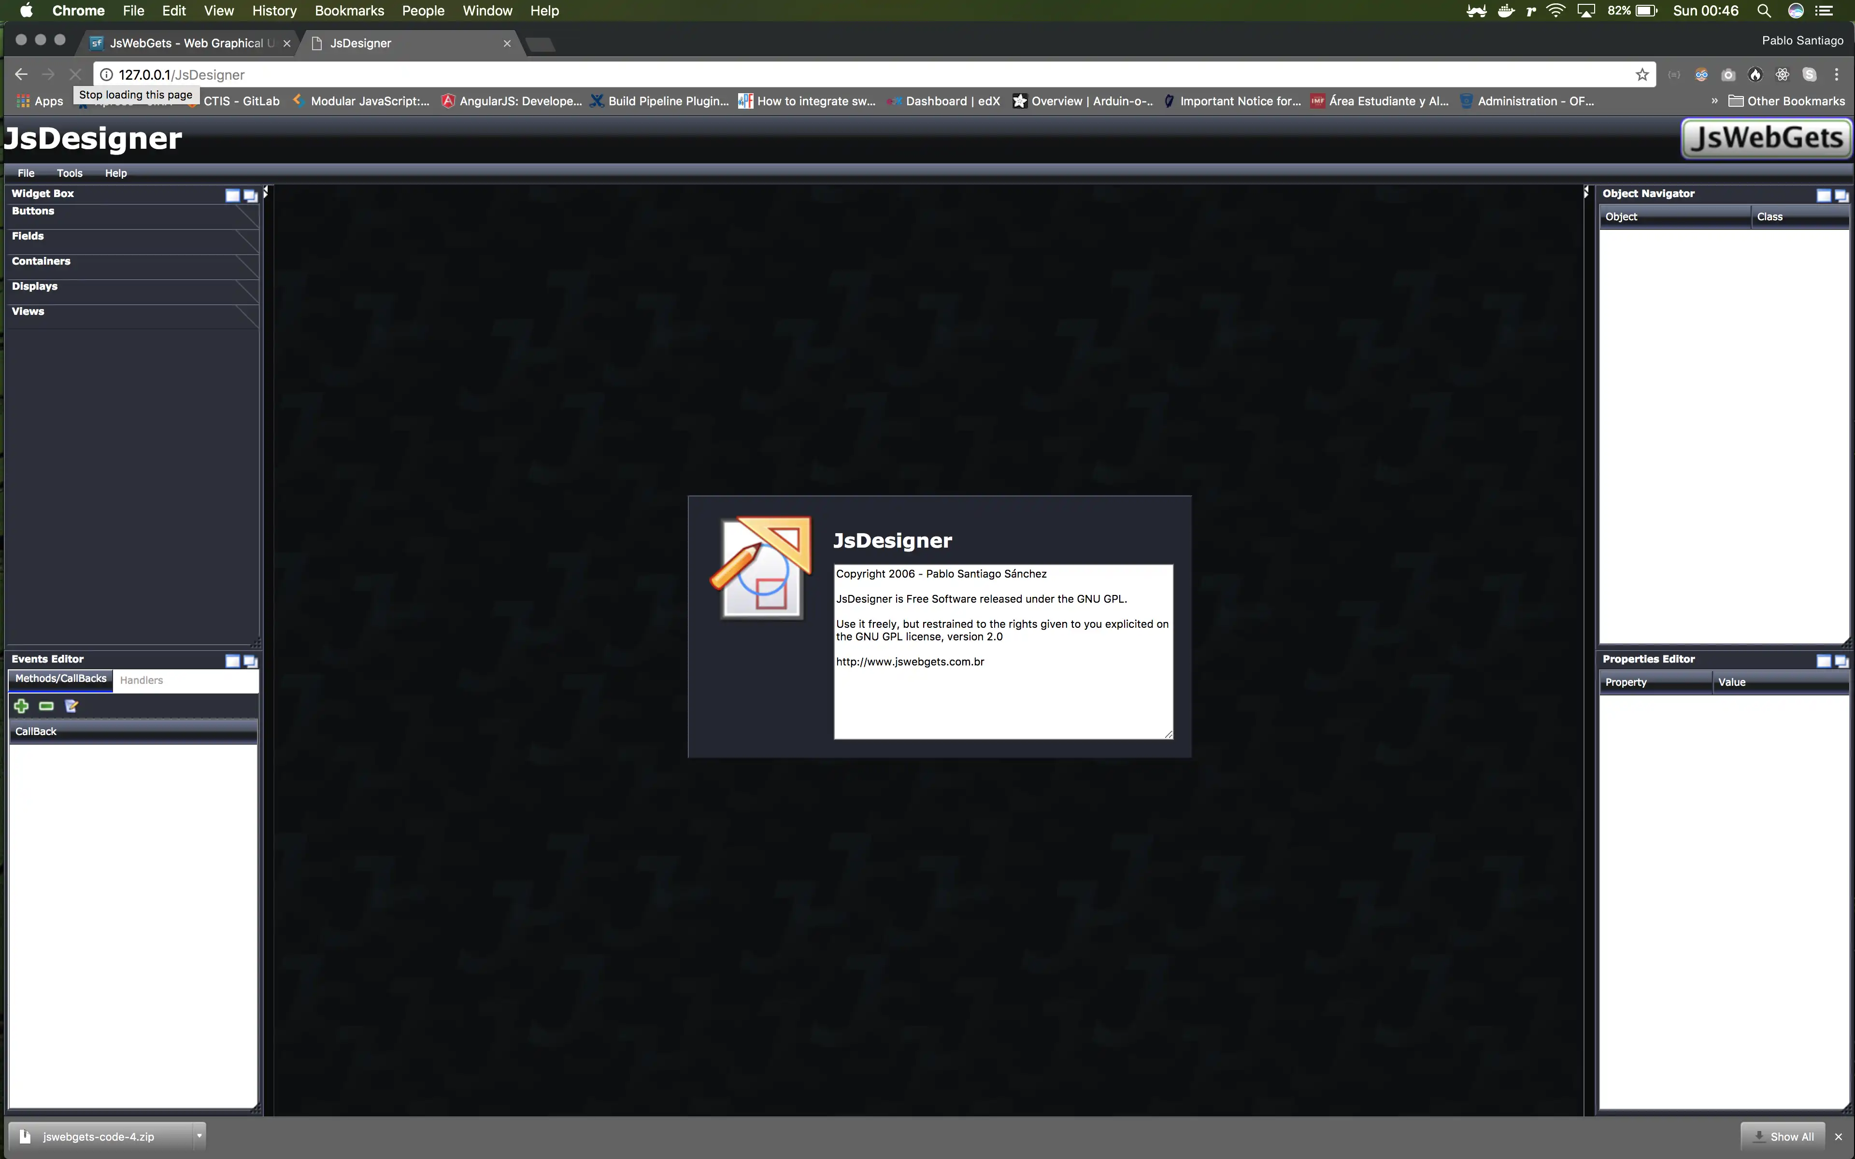The height and width of the screenshot is (1159, 1855).
Task: Open jswebgets-code-4.zip download
Action: (x=100, y=1136)
